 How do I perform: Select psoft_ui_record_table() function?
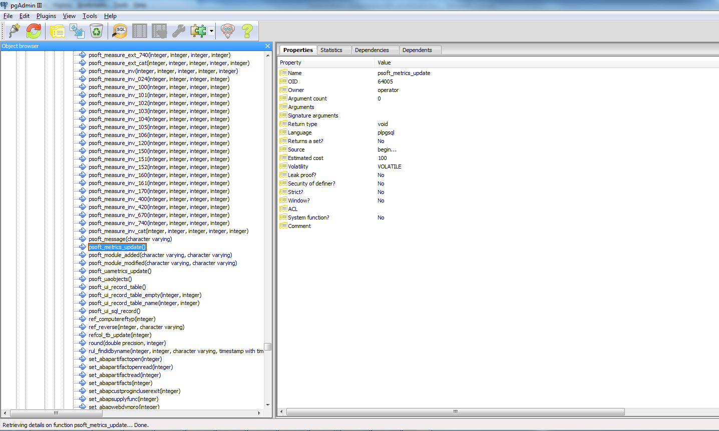point(117,287)
